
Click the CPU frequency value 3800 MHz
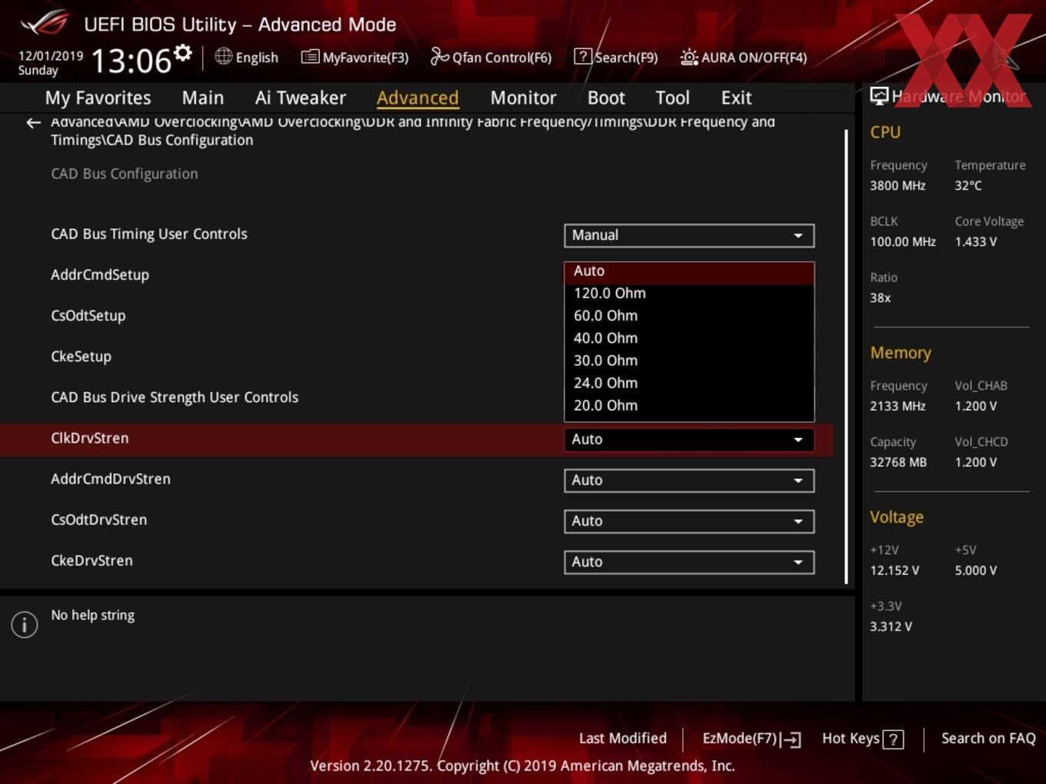pyautogui.click(x=898, y=186)
